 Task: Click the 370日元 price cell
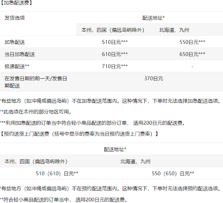(154, 78)
